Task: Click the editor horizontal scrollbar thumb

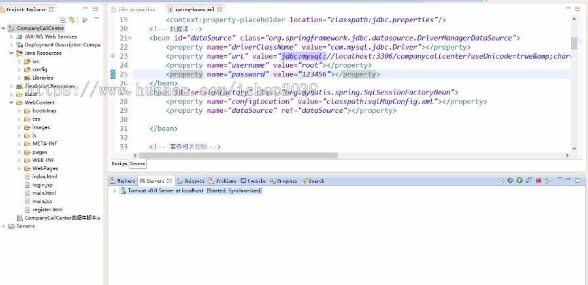Action: (x=238, y=155)
